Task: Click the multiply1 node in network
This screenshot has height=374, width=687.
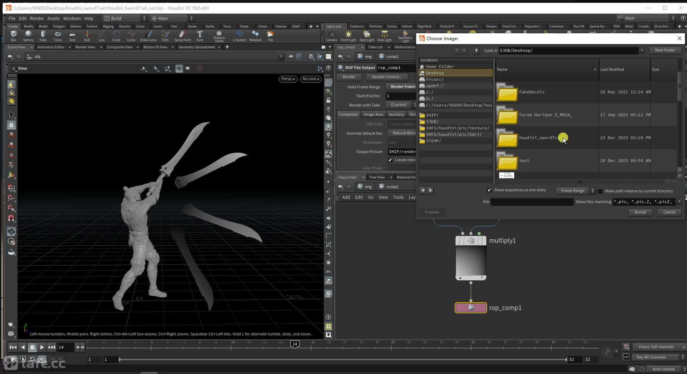Action: point(471,258)
